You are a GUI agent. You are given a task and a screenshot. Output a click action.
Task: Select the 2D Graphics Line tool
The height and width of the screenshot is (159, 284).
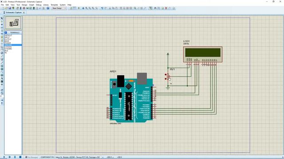click(x=2, y=63)
